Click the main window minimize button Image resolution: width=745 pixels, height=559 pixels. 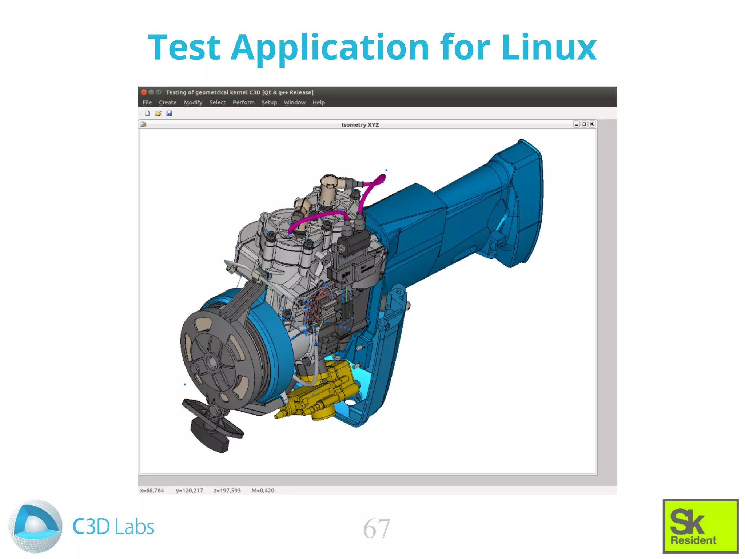151,92
